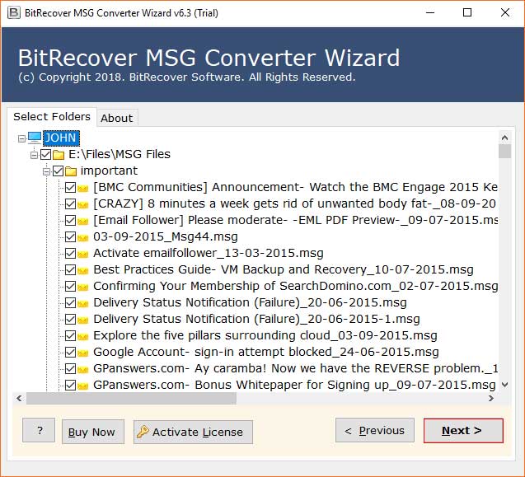Uncheck the [CRAZY] 8 minutes checkbox
This screenshot has height=477, width=525.
[70, 203]
